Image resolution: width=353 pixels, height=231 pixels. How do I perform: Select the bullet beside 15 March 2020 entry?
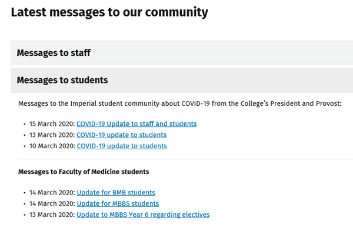24,124
